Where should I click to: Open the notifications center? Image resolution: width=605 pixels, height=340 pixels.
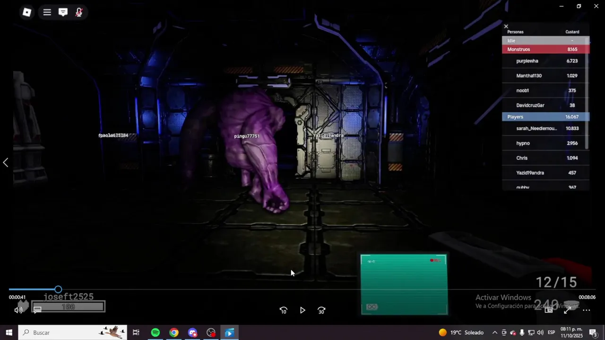coord(593,332)
